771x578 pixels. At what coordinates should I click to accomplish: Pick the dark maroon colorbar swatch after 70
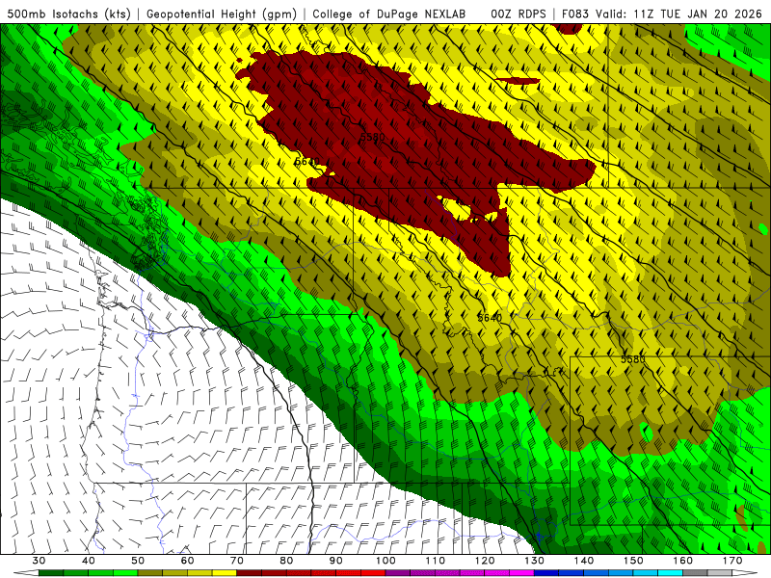pyautogui.click(x=250, y=573)
